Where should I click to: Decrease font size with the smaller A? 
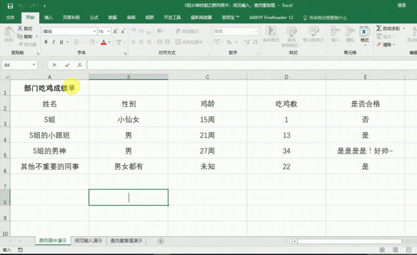click(123, 31)
